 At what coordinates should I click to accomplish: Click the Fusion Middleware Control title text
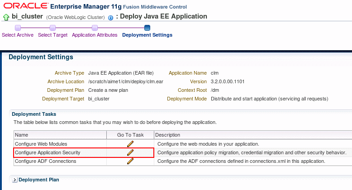[x=155, y=7]
